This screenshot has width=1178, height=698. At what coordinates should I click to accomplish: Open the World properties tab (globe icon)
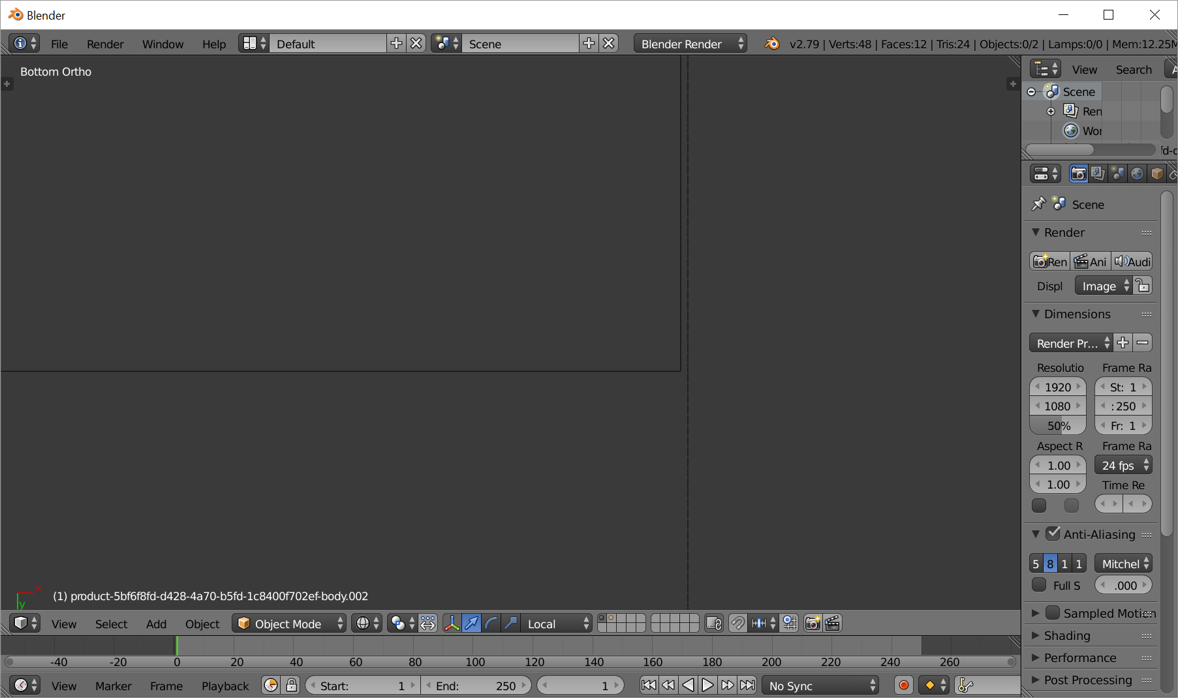click(1138, 174)
